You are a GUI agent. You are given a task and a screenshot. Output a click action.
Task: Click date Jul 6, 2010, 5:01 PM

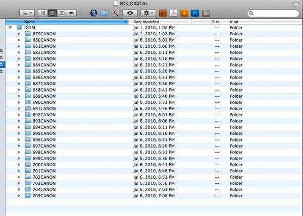[154, 40]
